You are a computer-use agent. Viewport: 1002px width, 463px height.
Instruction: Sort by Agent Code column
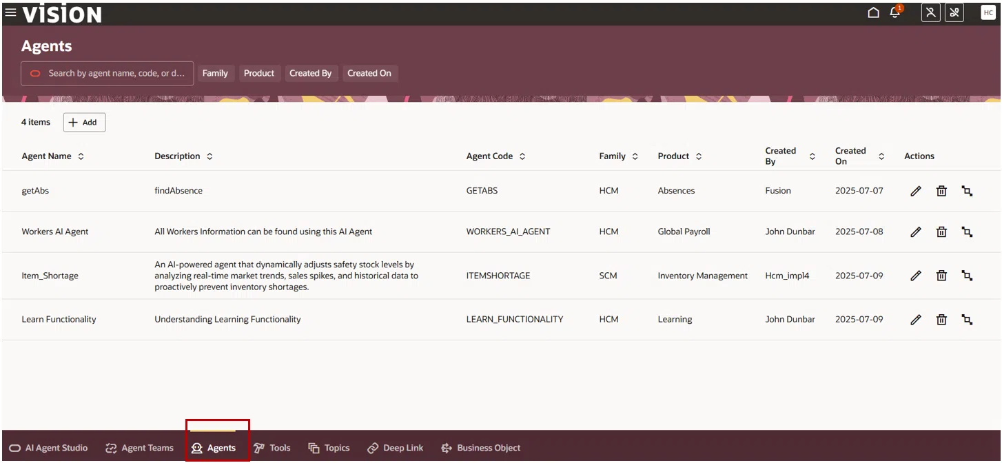(522, 156)
